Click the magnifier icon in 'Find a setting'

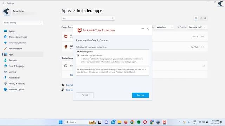(41, 23)
